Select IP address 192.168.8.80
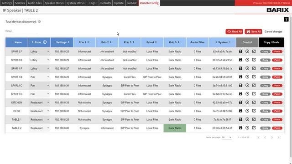 click(x=62, y=128)
